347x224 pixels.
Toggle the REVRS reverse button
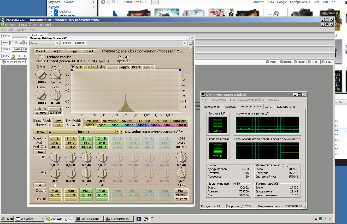(x=41, y=113)
